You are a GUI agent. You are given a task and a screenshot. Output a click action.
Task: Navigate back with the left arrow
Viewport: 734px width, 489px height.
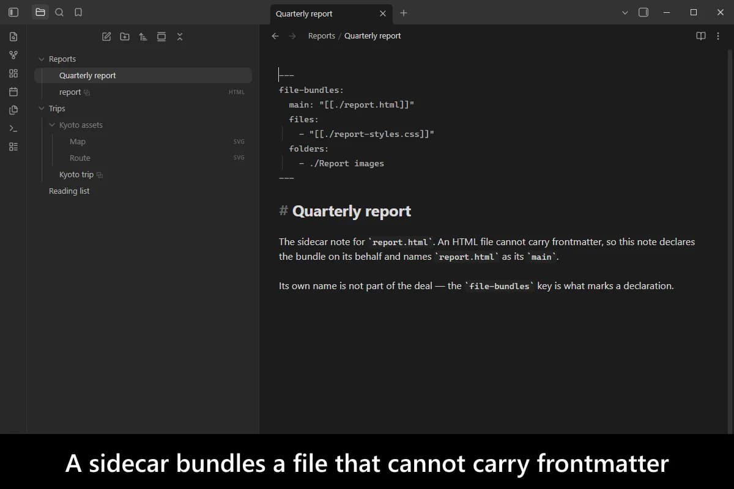pos(275,36)
